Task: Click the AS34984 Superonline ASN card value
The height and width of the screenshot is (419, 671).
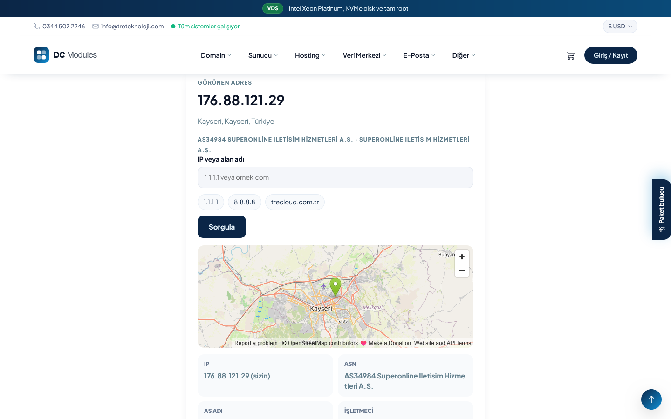Action: [x=405, y=381]
